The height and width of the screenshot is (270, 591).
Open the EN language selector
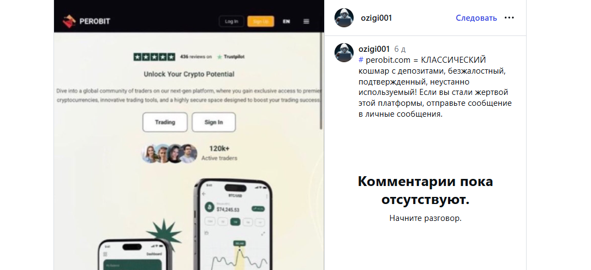(286, 21)
